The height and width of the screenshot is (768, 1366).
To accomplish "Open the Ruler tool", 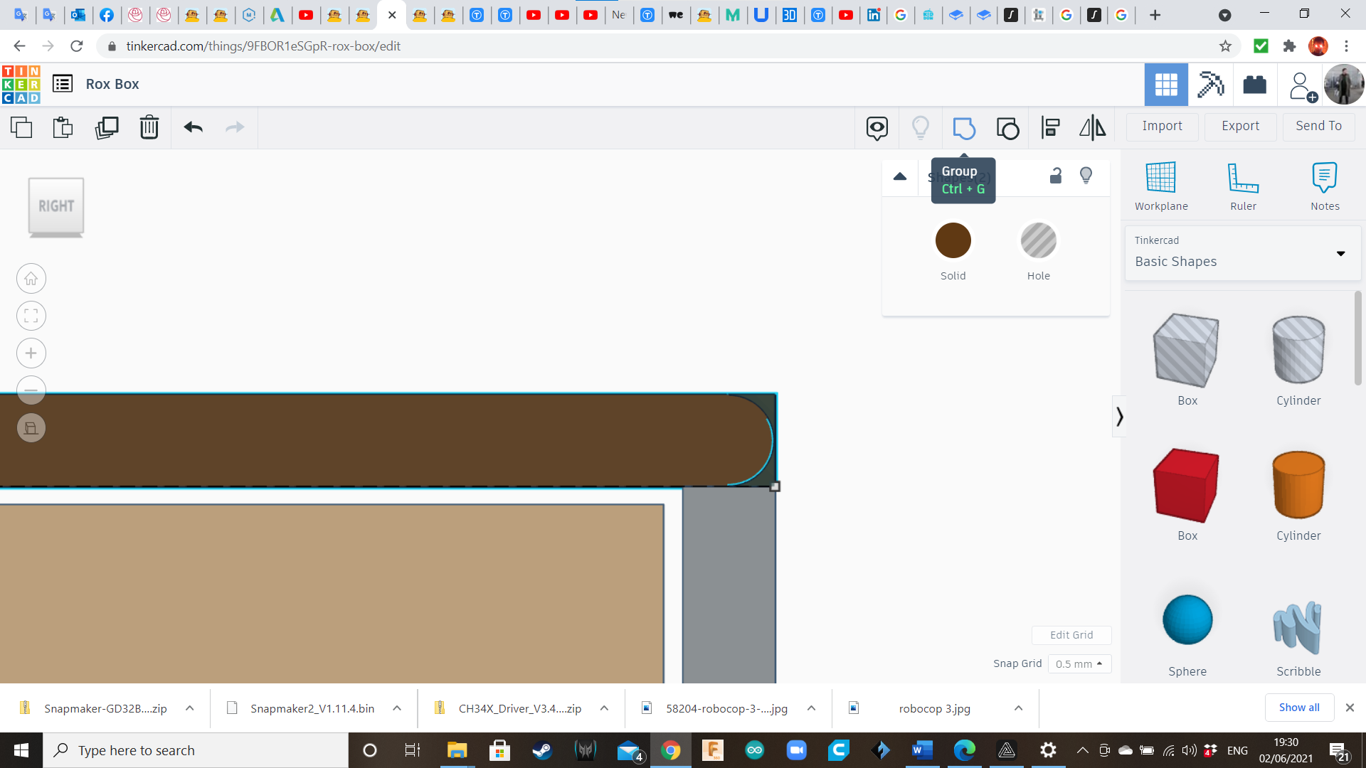I will pos(1243,186).
